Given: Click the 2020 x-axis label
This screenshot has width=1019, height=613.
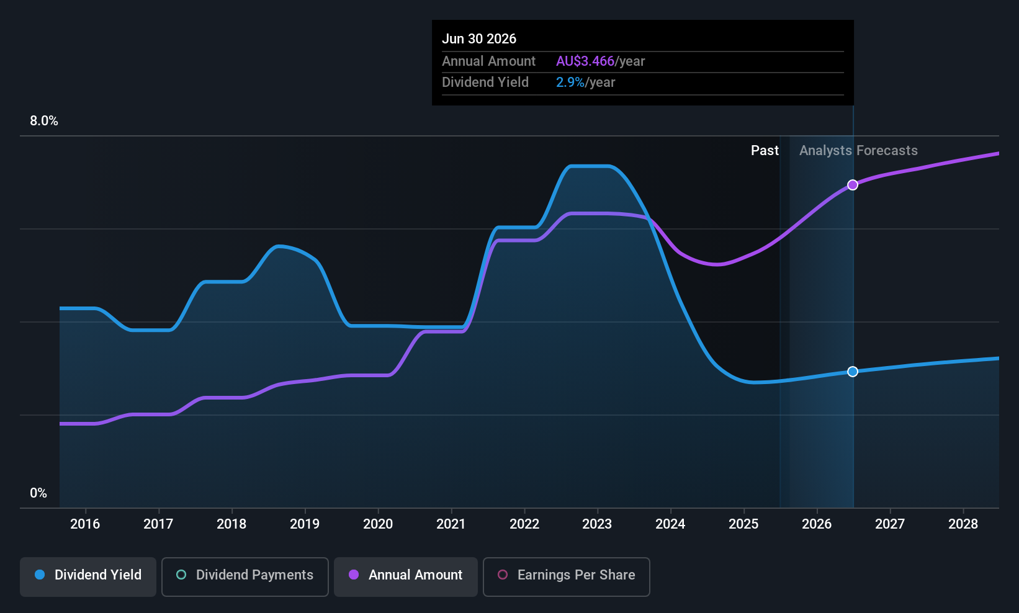Looking at the screenshot, I should [x=378, y=524].
